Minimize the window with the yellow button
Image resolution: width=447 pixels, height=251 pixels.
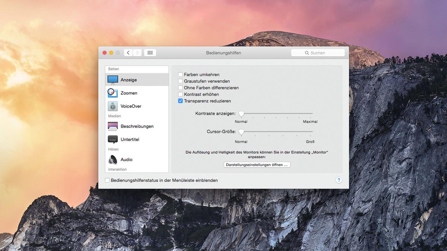(111, 53)
